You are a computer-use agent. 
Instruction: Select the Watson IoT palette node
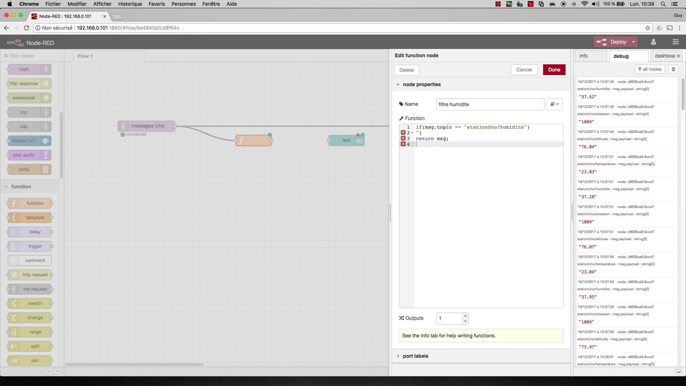pyautogui.click(x=29, y=140)
